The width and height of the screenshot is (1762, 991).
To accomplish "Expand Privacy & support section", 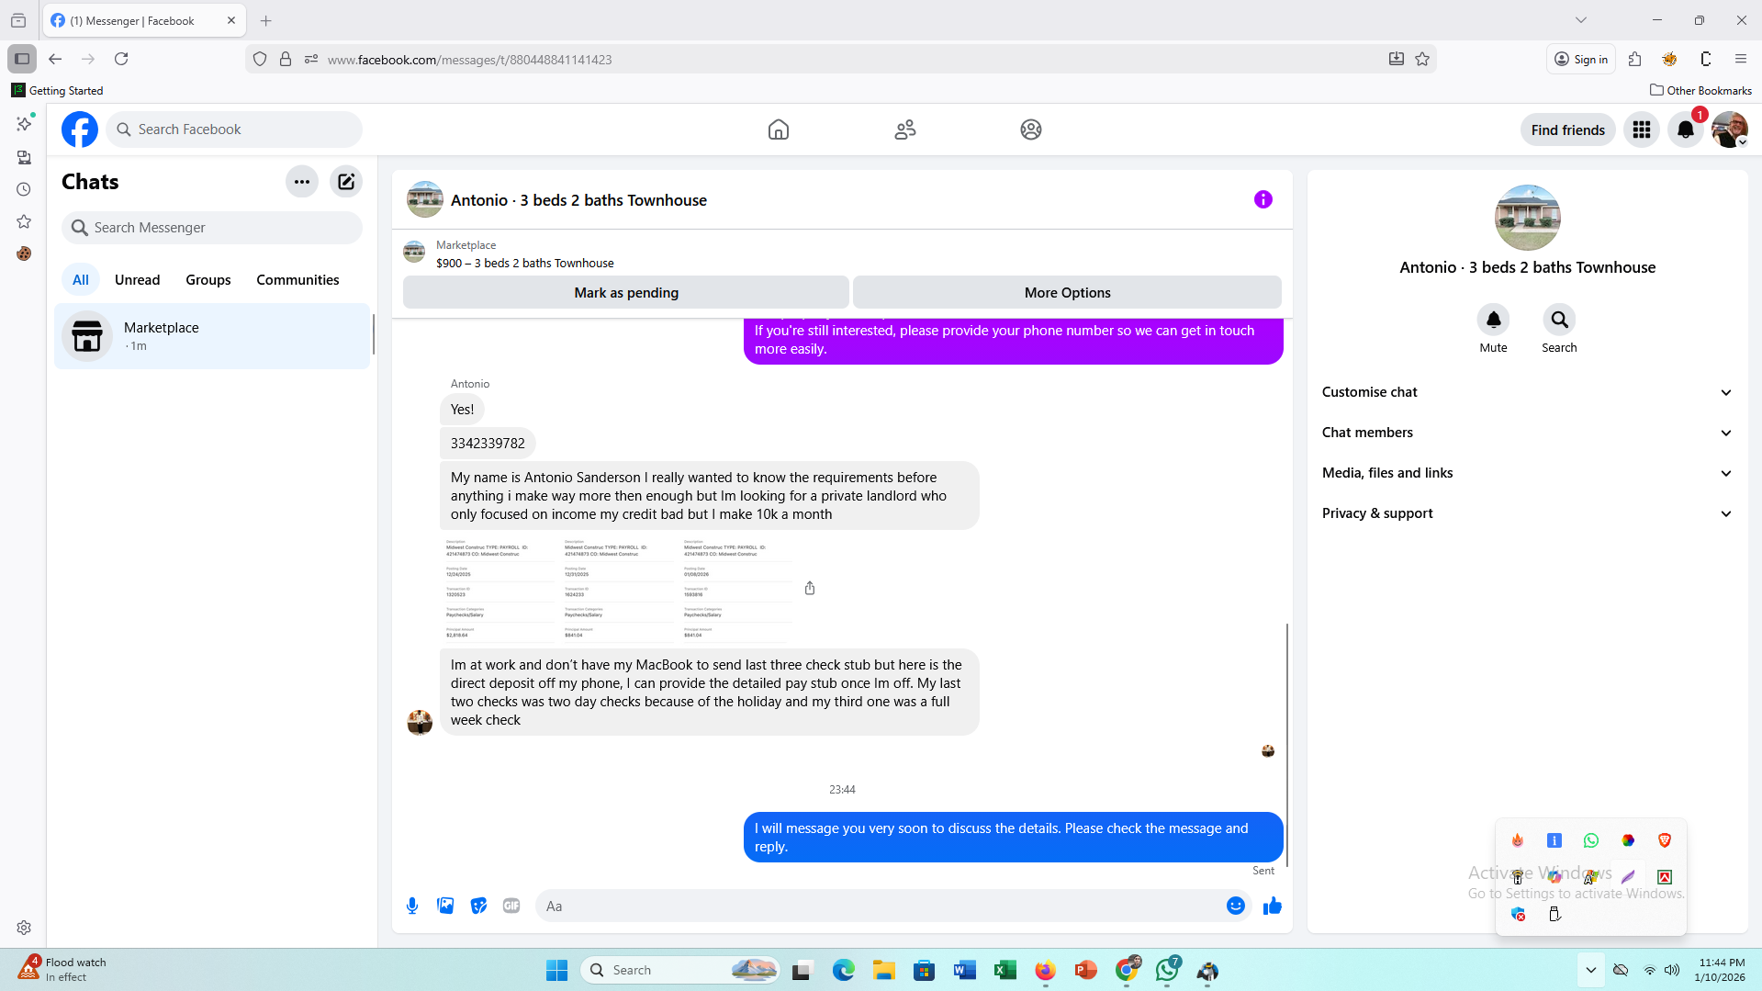I will [x=1528, y=513].
